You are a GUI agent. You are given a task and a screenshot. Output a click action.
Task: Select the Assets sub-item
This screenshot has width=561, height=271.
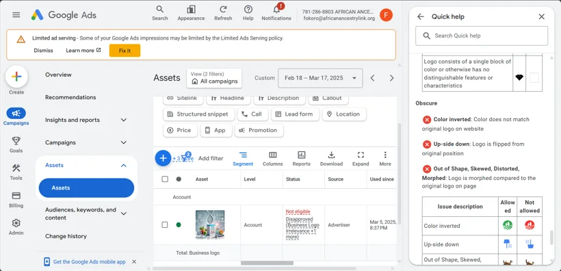86,188
